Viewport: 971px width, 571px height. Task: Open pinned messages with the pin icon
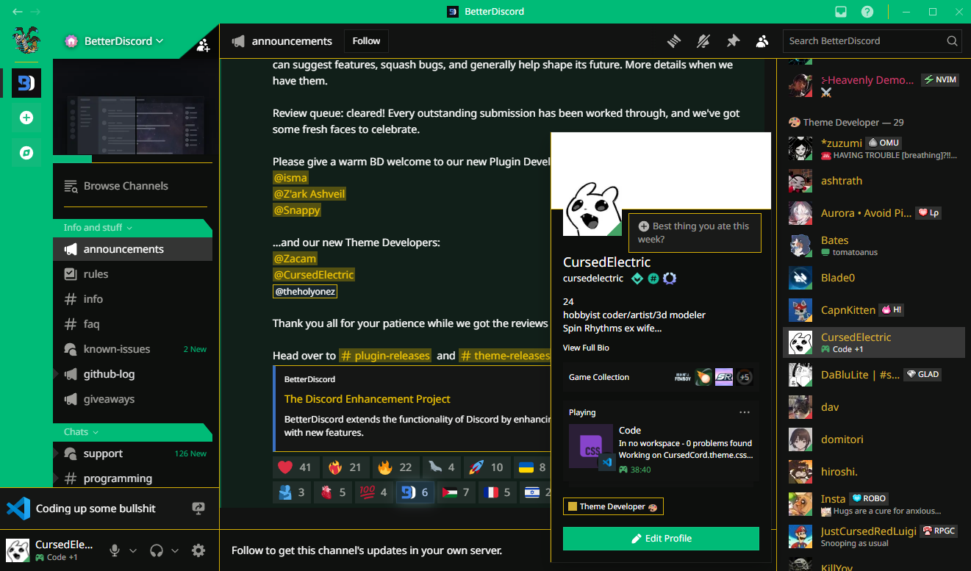click(x=733, y=41)
